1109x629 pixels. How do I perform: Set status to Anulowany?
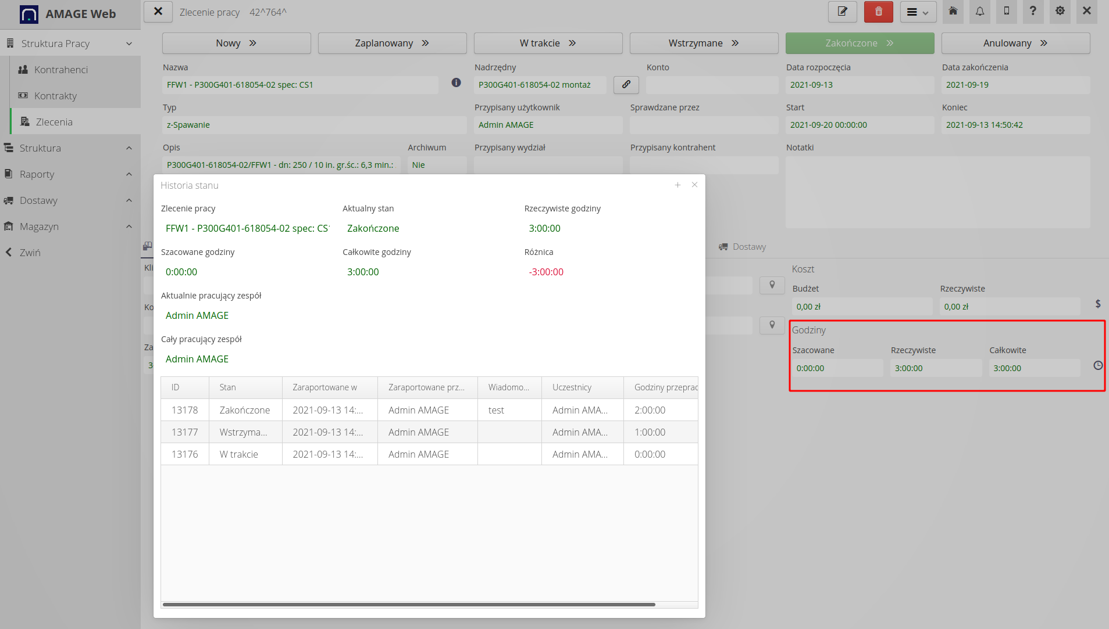(1015, 43)
